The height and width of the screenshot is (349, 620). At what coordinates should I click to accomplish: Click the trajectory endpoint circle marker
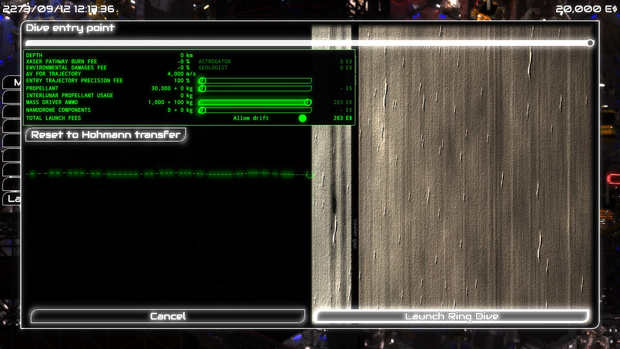(310, 175)
